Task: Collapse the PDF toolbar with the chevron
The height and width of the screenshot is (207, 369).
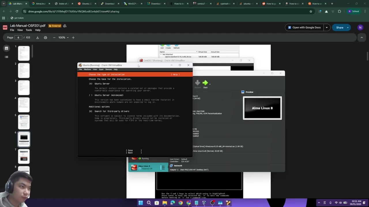Action: 362,37
